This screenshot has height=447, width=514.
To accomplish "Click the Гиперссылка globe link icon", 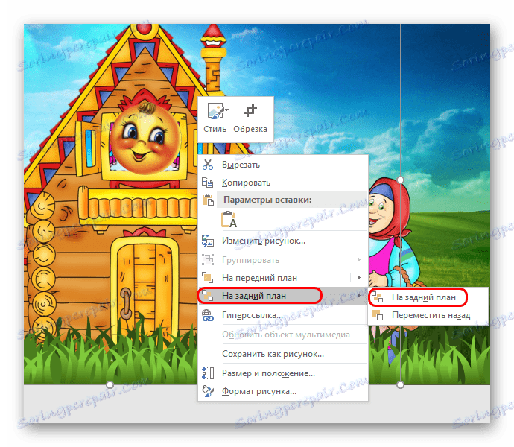I will tap(209, 315).
